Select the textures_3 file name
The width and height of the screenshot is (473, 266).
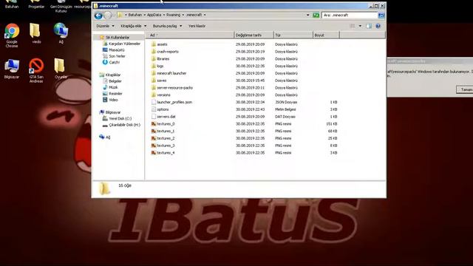coord(166,146)
